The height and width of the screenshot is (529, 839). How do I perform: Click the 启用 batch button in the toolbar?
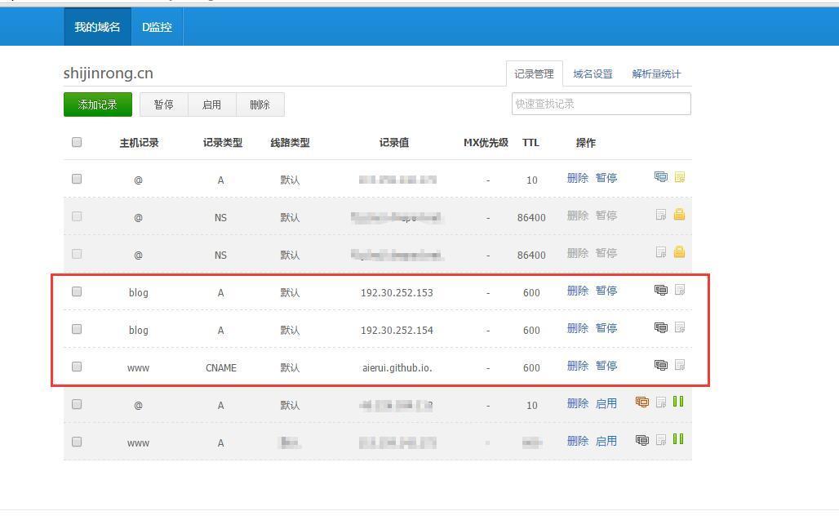[212, 104]
